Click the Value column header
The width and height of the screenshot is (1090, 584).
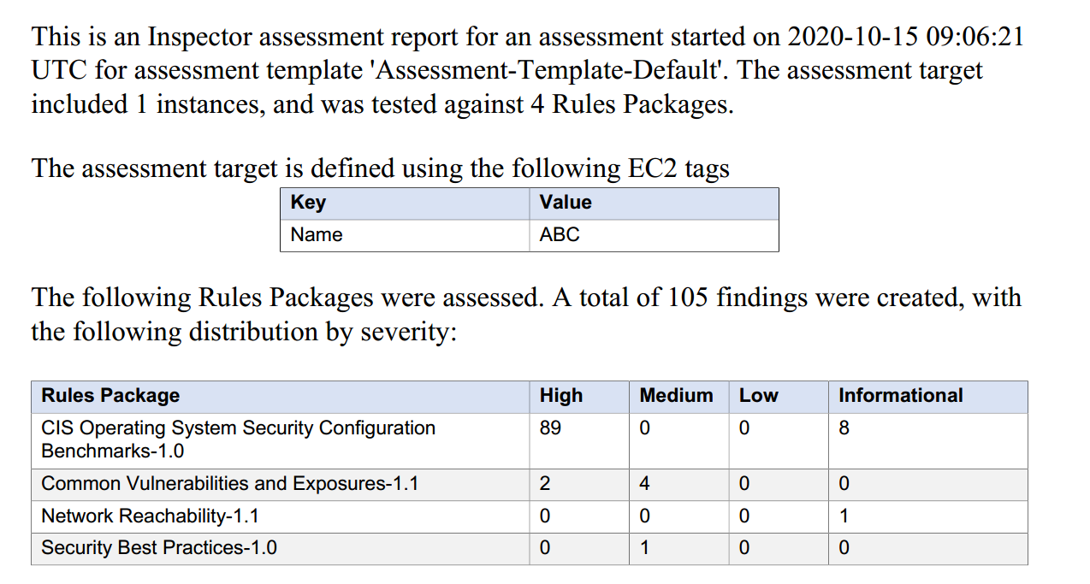point(566,203)
